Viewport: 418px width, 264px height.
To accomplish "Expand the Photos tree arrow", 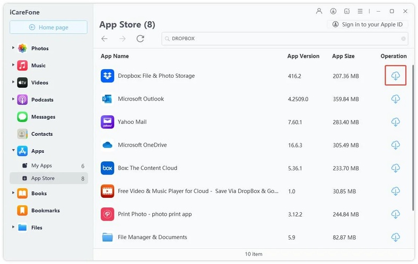I will click(13, 48).
